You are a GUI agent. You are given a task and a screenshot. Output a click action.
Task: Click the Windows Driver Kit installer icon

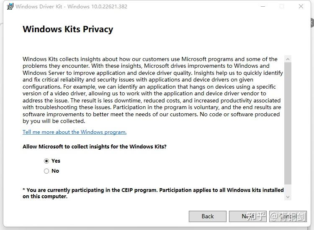point(10,6)
